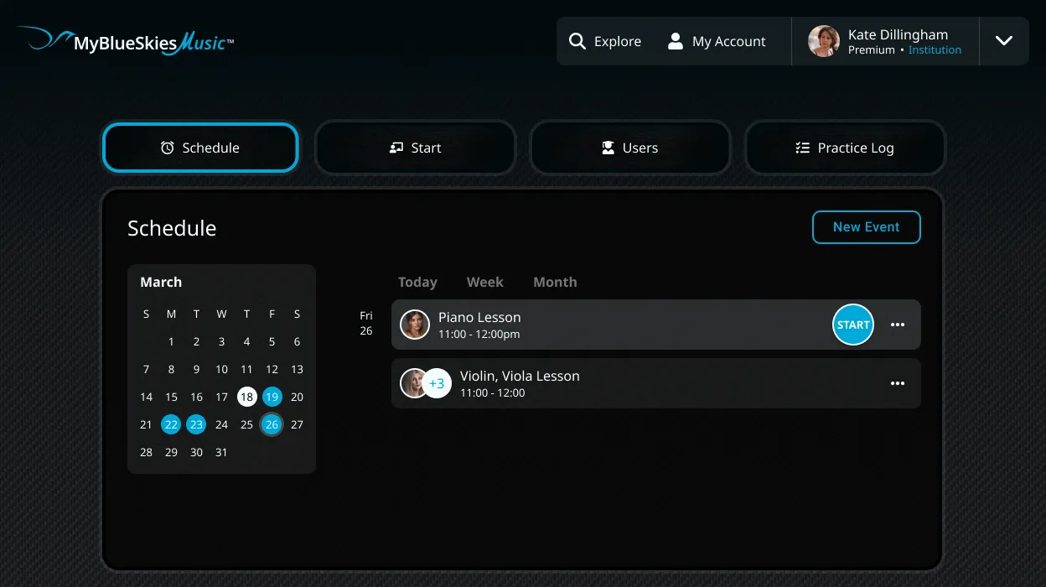The image size is (1046, 587).
Task: Click Kate Dillingham's profile picture
Action: (823, 40)
